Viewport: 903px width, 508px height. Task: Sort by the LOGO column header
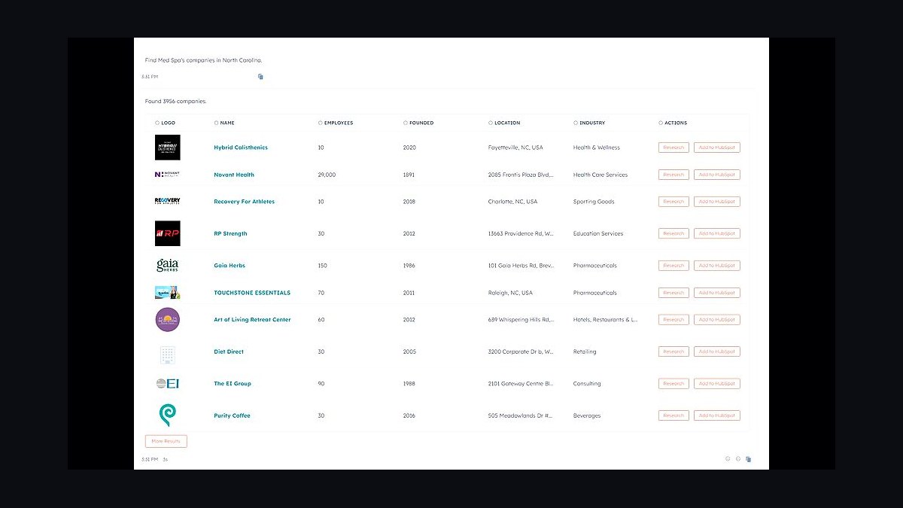click(165, 123)
